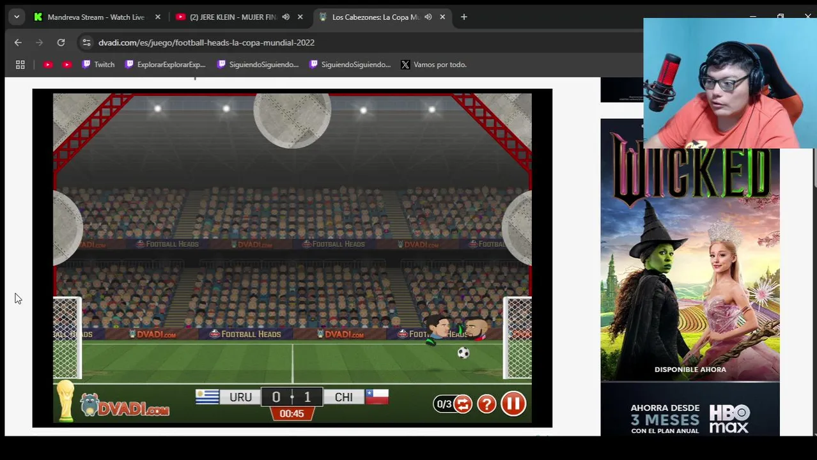
Task: Reload the dvadi.com page
Action: pos(61,43)
